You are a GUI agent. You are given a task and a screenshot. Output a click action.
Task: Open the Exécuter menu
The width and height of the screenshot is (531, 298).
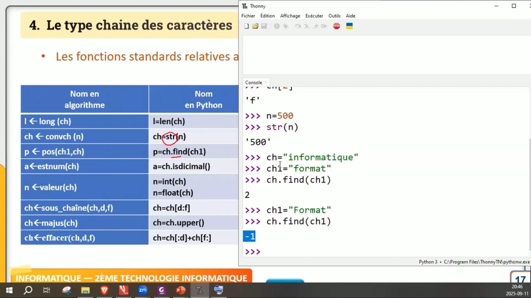(x=314, y=16)
